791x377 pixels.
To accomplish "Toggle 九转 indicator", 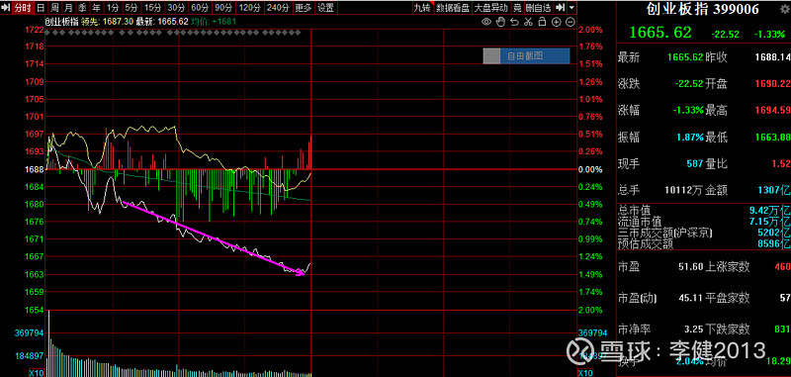I will [422, 8].
